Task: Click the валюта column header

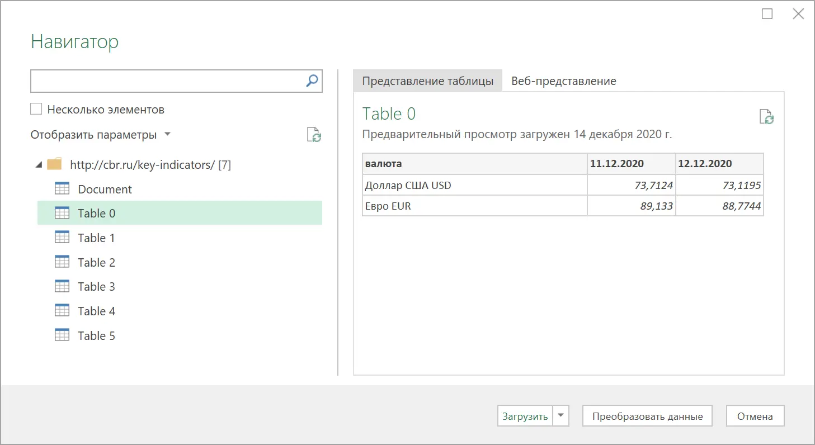Action: (x=475, y=164)
